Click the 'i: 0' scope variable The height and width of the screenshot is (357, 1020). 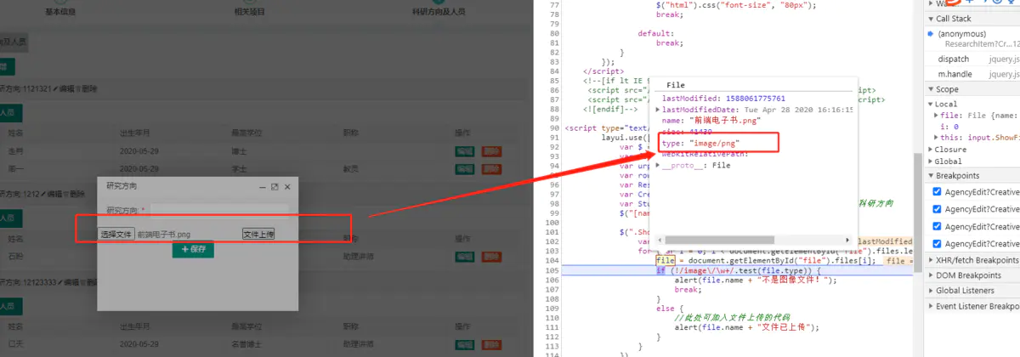click(950, 126)
